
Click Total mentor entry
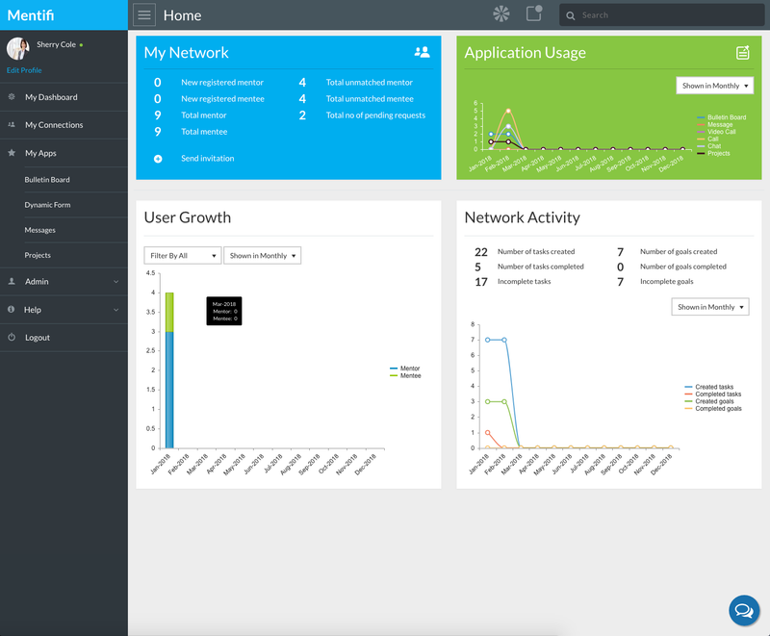[204, 114]
